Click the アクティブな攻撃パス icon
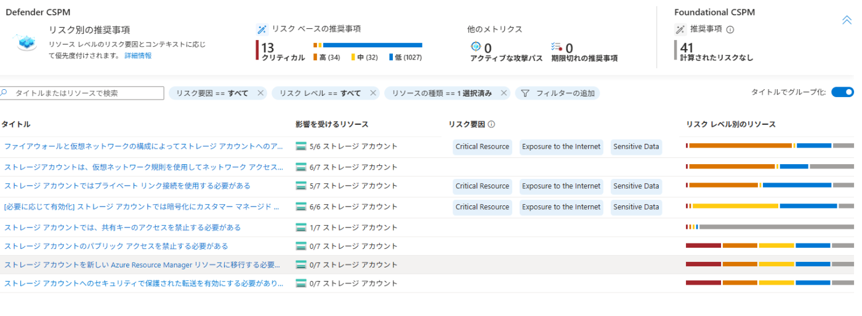The image size is (862, 316). pyautogui.click(x=475, y=47)
